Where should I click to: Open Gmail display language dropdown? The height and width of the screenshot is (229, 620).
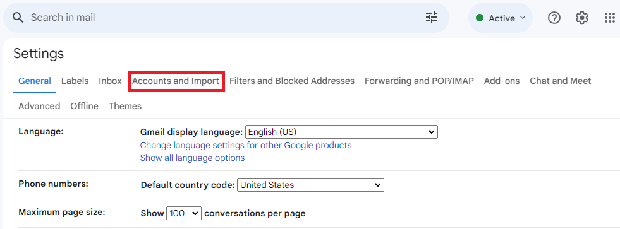pos(342,132)
